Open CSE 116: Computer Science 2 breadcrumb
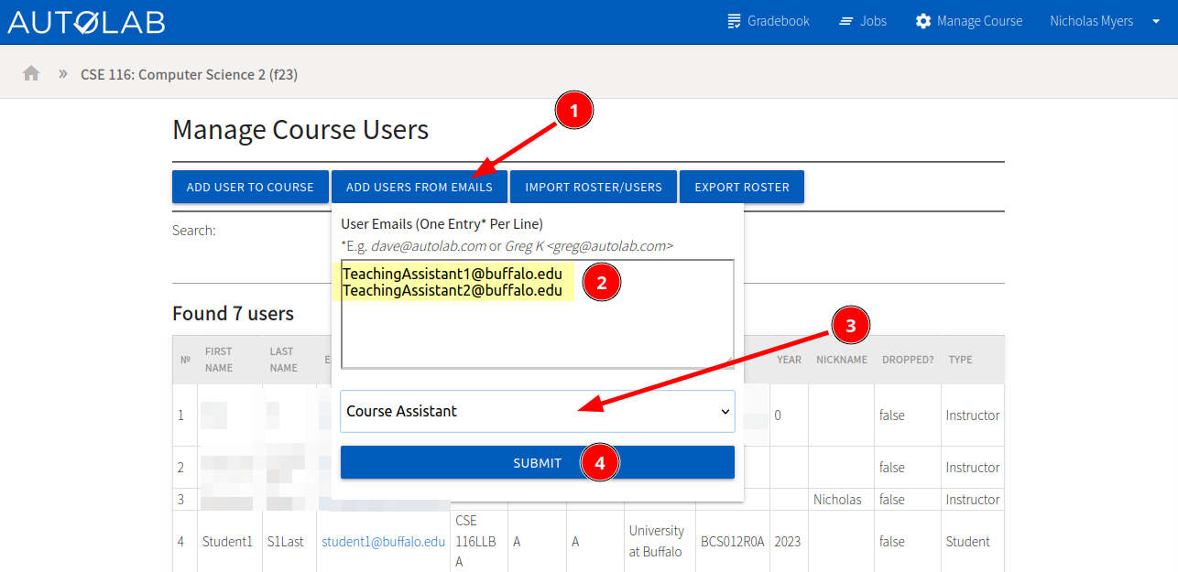Screen dimensions: 1178x572 189,74
